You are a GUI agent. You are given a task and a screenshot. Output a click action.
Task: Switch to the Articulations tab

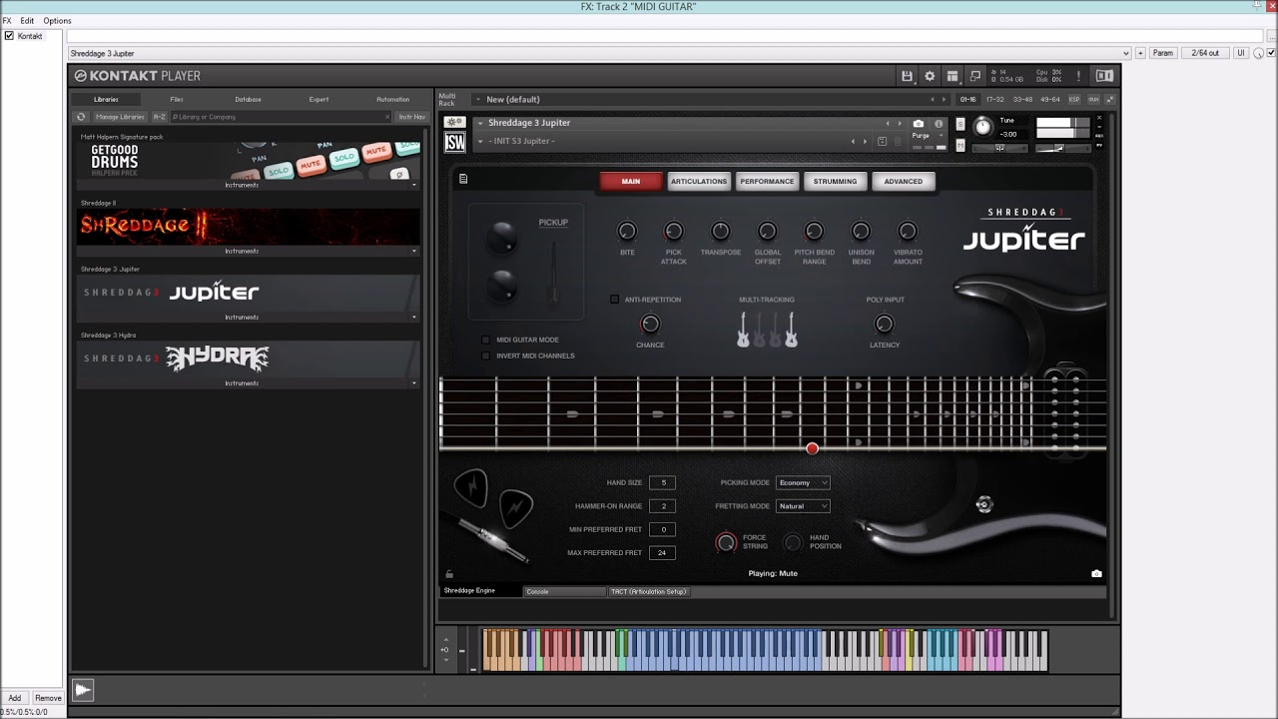699,182
